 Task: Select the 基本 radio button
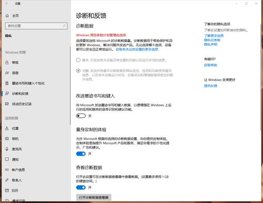[78, 60]
